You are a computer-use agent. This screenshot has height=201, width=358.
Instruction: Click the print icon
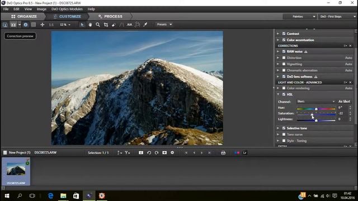click(223, 152)
